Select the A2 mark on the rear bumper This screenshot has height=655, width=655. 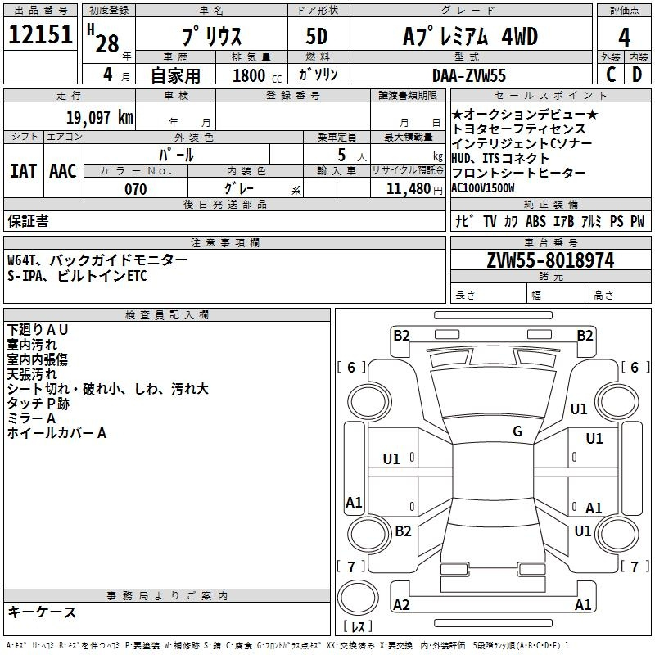401,605
